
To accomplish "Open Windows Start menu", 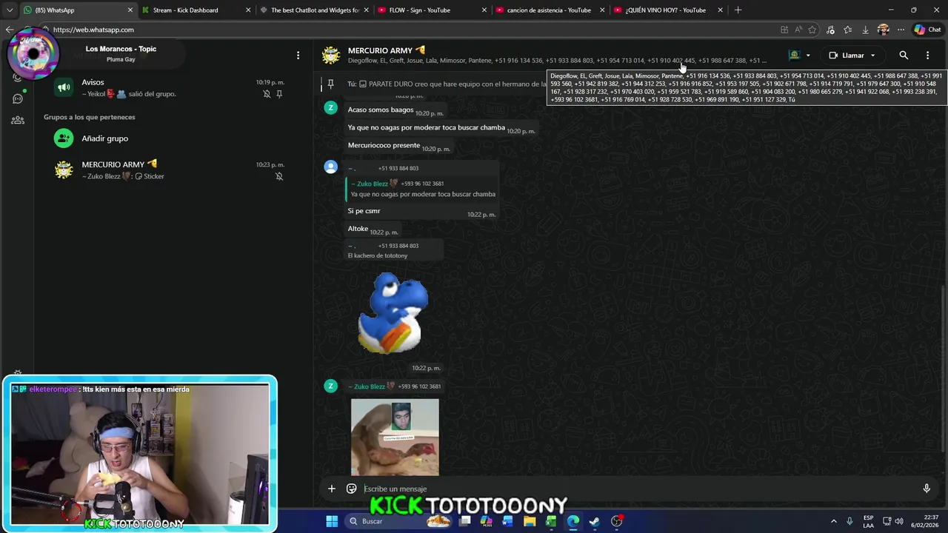I will 332,521.
